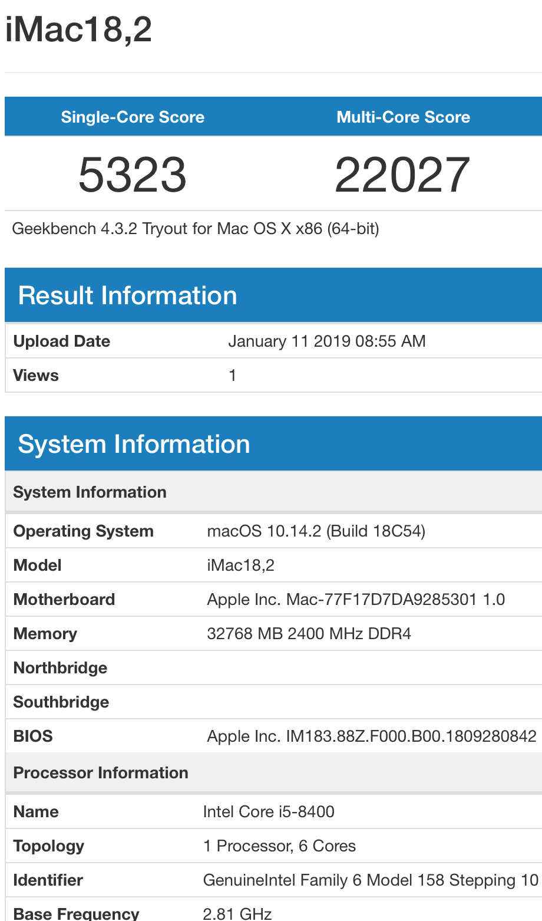Click the upload date January 11 2019
The height and width of the screenshot is (921, 542).
(x=326, y=341)
